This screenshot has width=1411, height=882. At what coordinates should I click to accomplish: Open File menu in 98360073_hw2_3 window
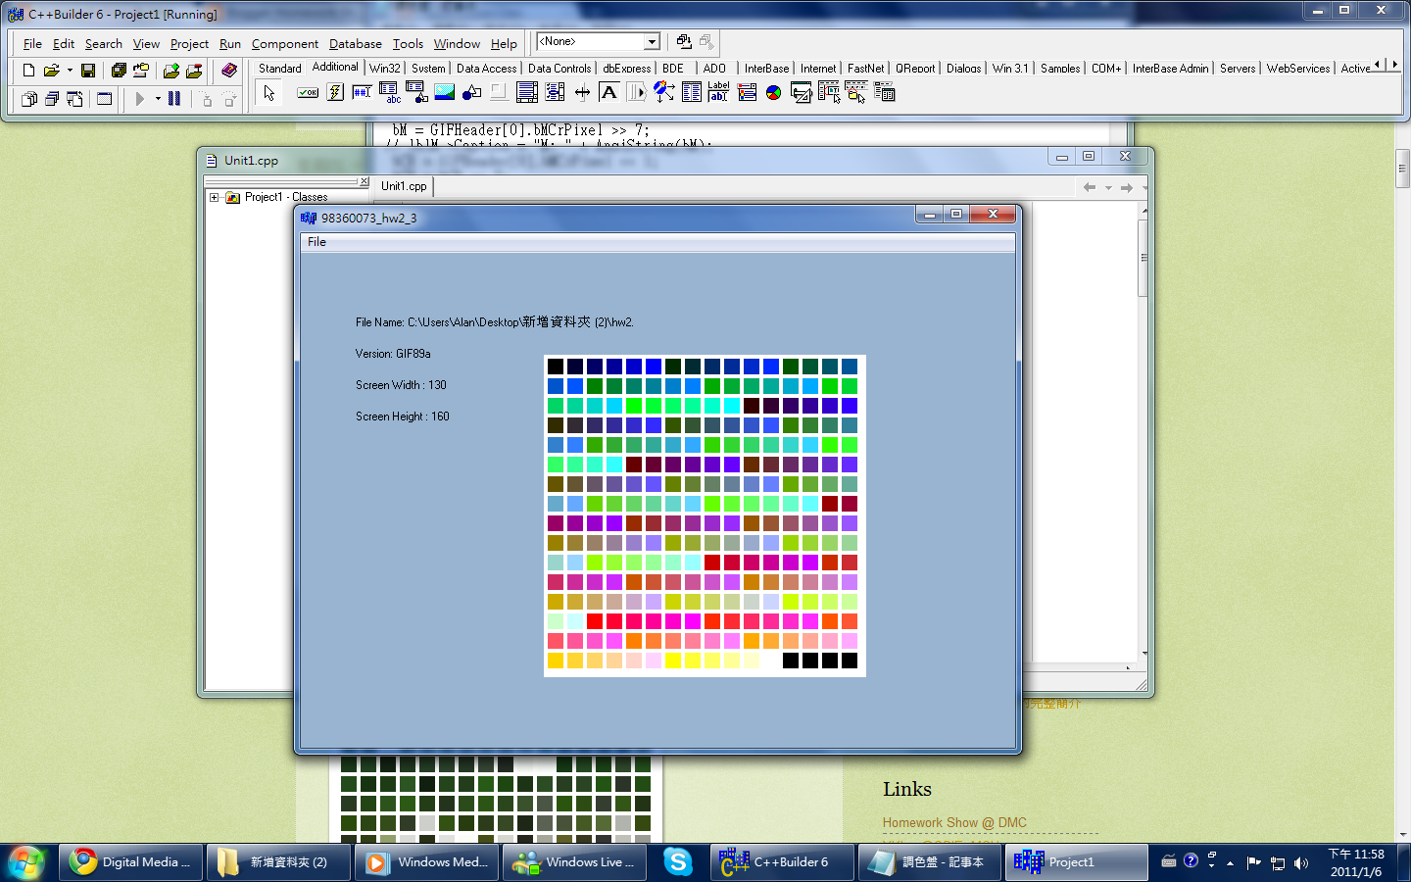pos(316,242)
